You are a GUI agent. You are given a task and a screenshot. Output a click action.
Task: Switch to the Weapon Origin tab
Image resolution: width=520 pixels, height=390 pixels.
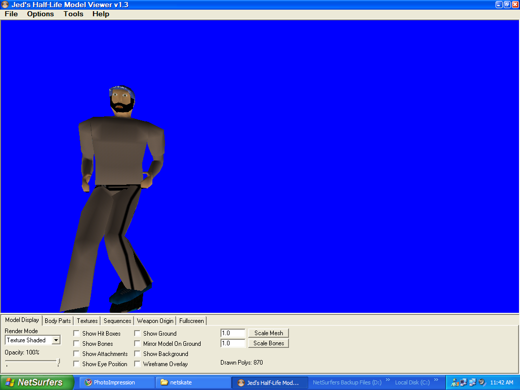pos(155,321)
